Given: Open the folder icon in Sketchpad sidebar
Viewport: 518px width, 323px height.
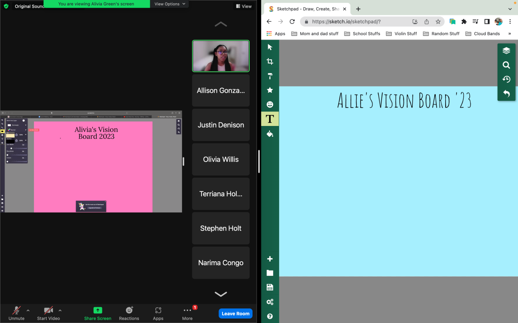Looking at the screenshot, I should (x=270, y=273).
